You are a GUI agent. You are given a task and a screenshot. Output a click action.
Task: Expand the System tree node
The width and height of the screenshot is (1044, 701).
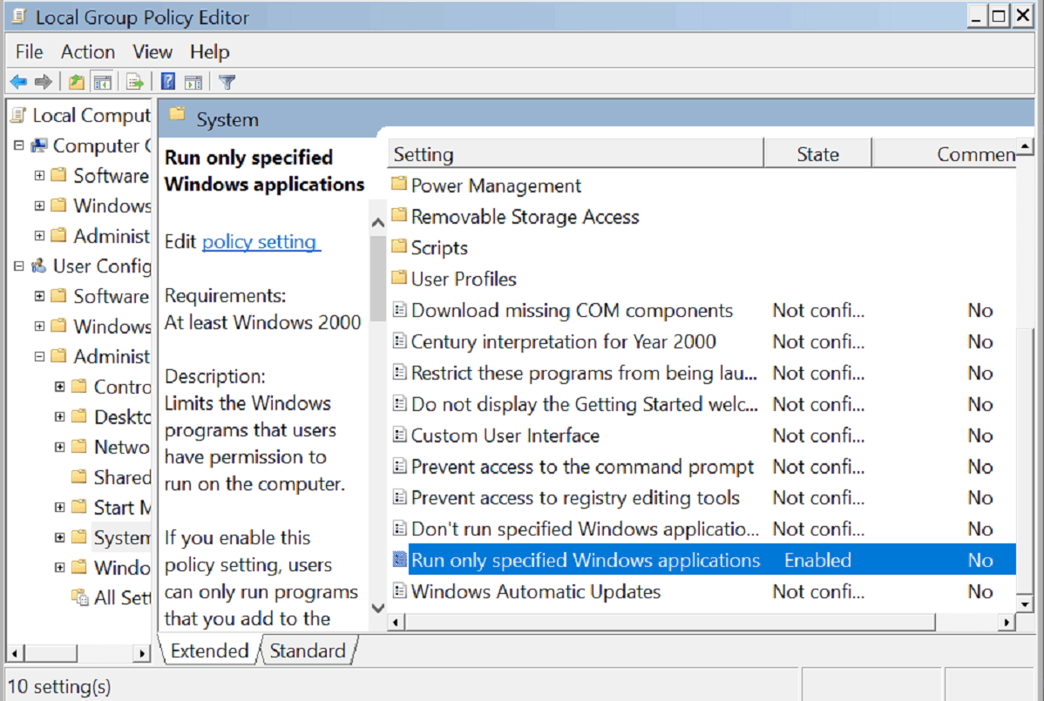tap(60, 536)
